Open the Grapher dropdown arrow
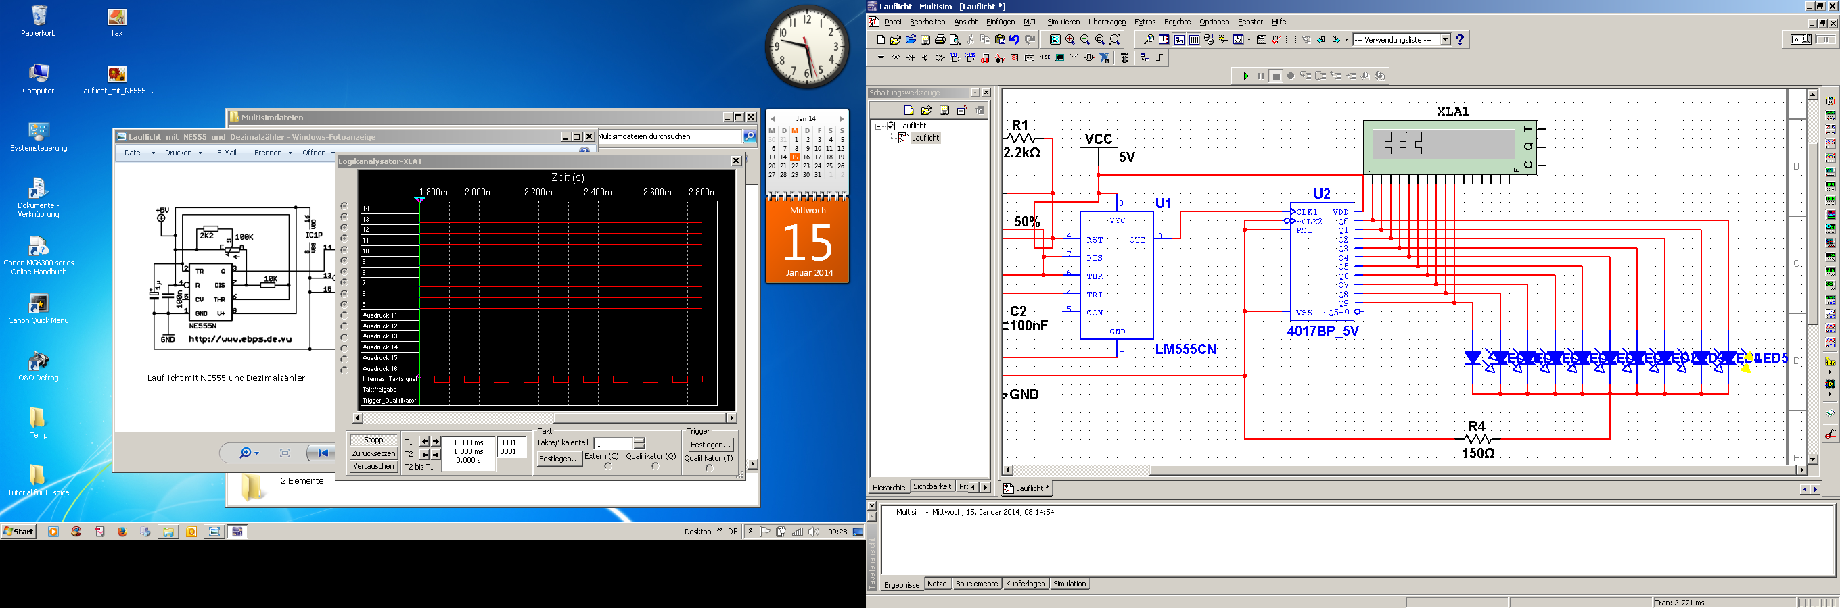This screenshot has height=608, width=1840. [x=1249, y=40]
